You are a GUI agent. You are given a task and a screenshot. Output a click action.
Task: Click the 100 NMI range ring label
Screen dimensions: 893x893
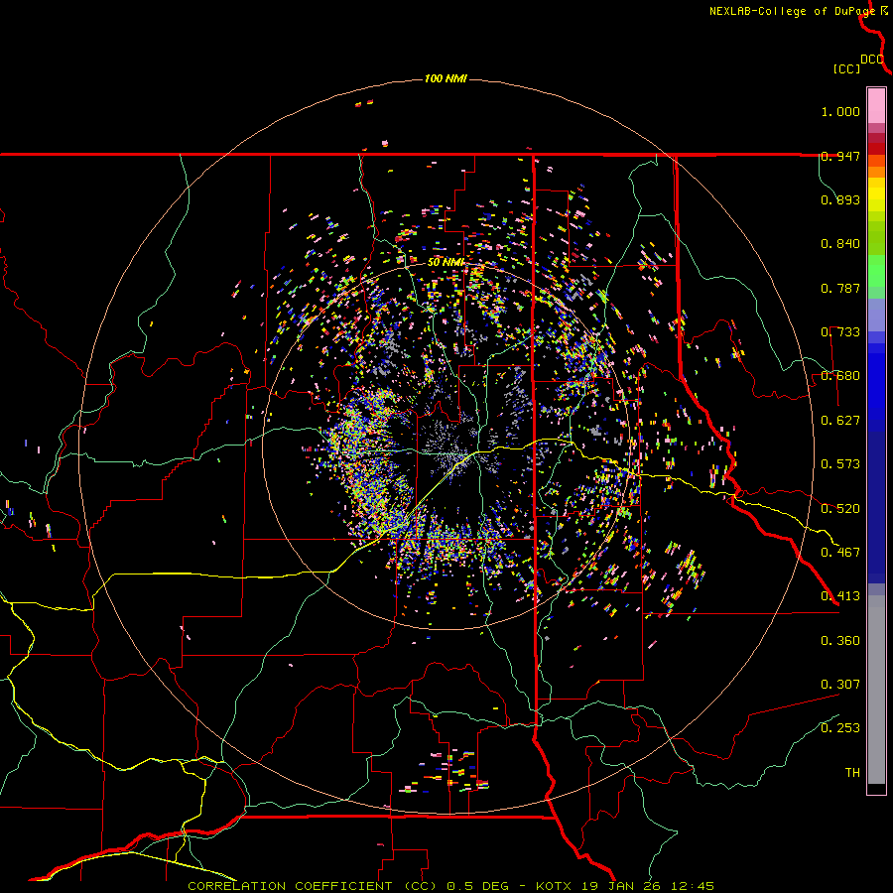(446, 78)
